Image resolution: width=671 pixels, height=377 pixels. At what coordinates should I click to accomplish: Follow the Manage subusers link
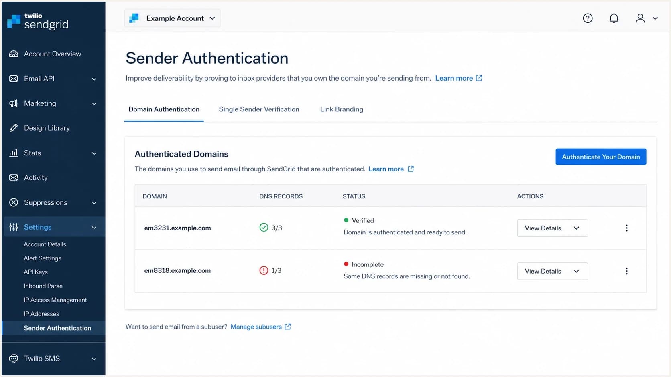[256, 327]
